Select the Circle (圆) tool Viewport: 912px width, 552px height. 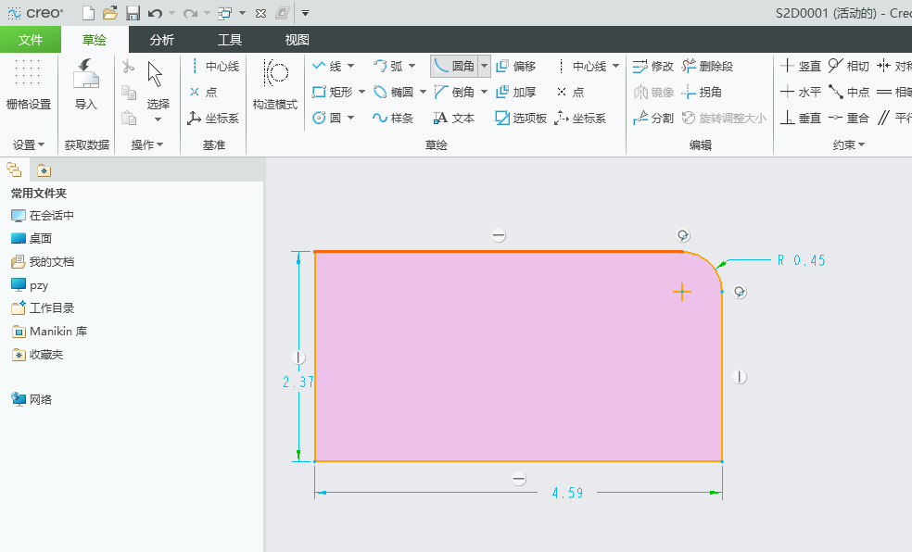[x=327, y=118]
